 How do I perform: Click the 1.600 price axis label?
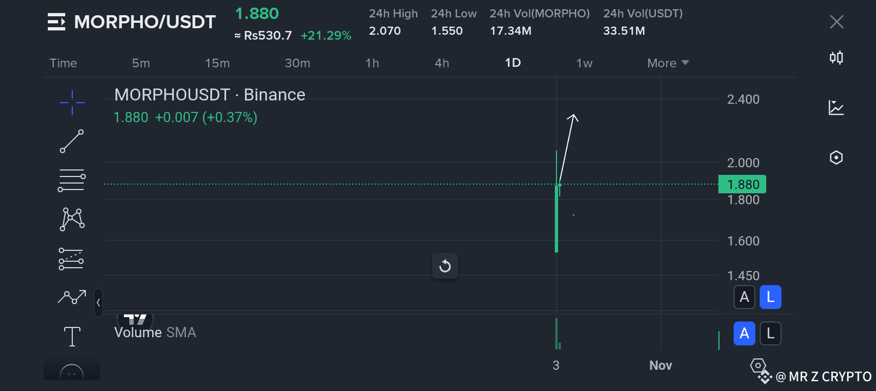point(743,241)
